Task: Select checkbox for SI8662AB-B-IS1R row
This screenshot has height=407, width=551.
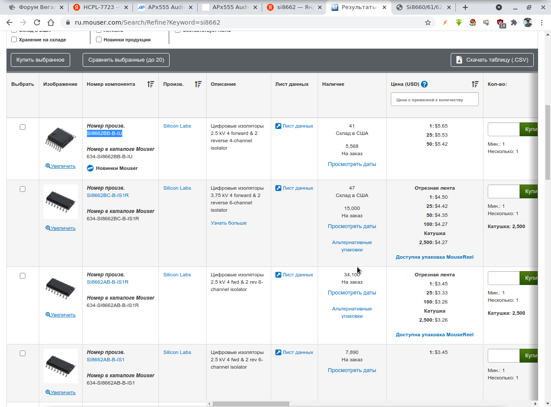Action: [23, 276]
